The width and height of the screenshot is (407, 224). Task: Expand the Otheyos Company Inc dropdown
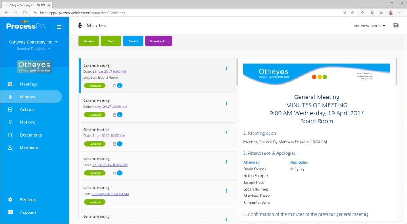tap(33, 42)
